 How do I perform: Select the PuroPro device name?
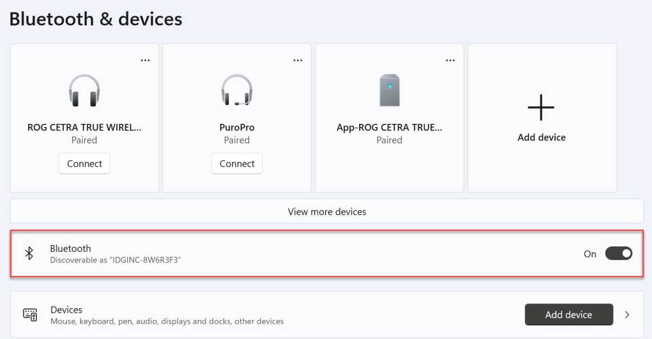pos(237,128)
